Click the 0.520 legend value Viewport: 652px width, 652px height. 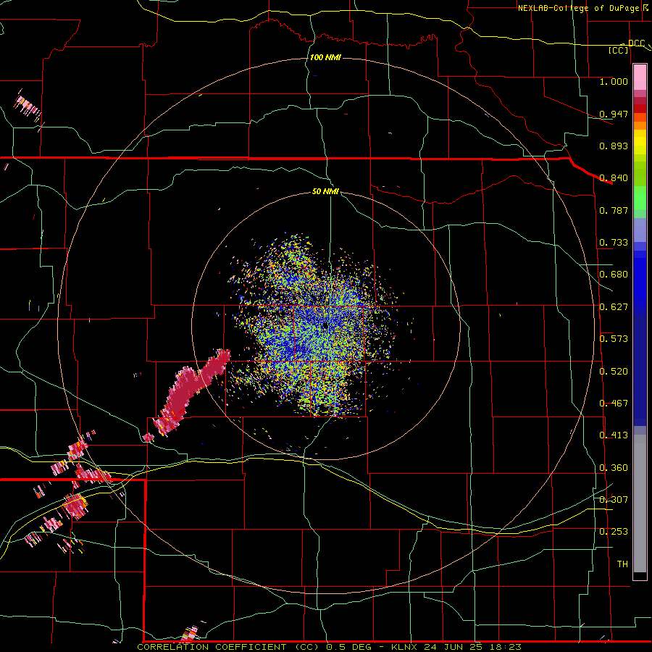(614, 372)
